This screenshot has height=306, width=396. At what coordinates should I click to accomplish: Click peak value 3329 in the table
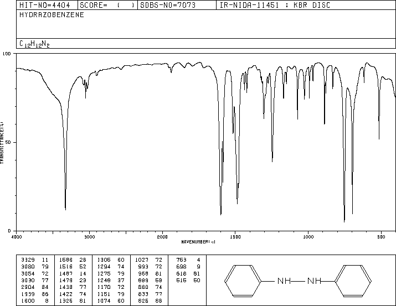(28, 260)
